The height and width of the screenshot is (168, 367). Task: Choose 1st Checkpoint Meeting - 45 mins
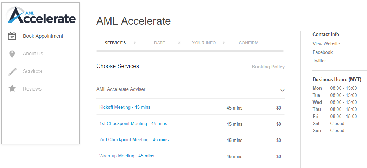tap(133, 124)
